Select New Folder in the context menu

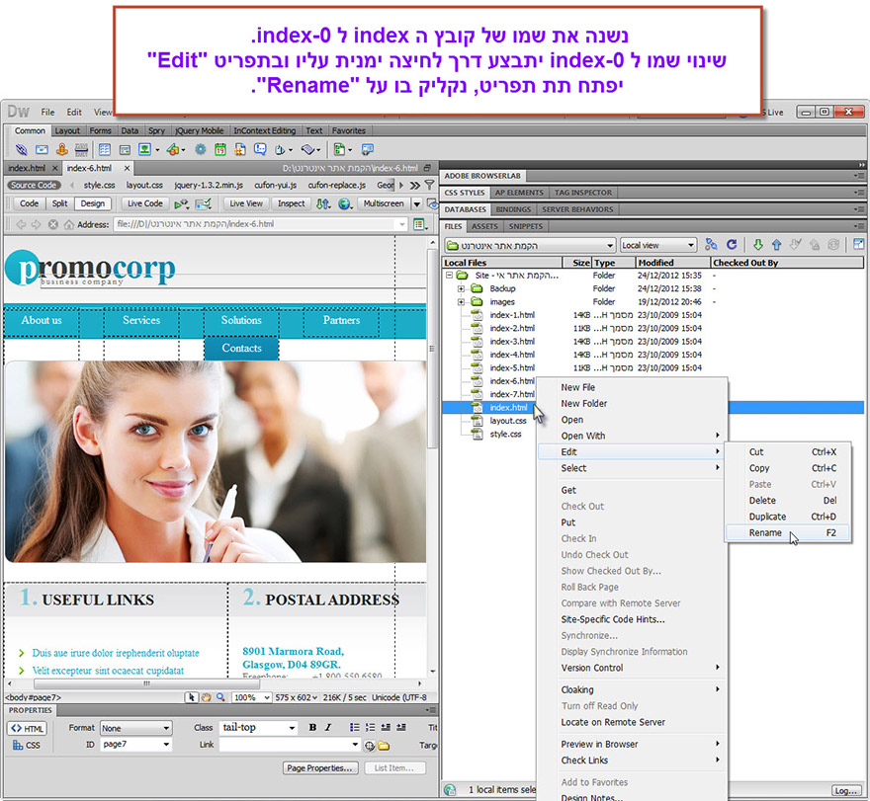(x=632, y=404)
